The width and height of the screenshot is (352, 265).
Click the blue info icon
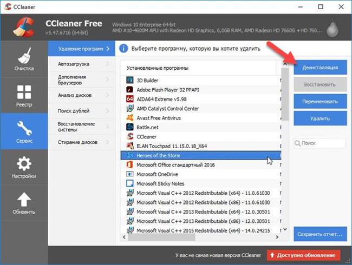tap(123, 49)
